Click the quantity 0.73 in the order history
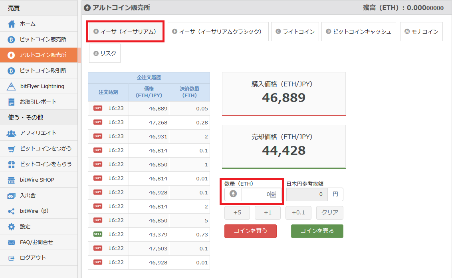Screen dimensions: 452x278 (202, 235)
